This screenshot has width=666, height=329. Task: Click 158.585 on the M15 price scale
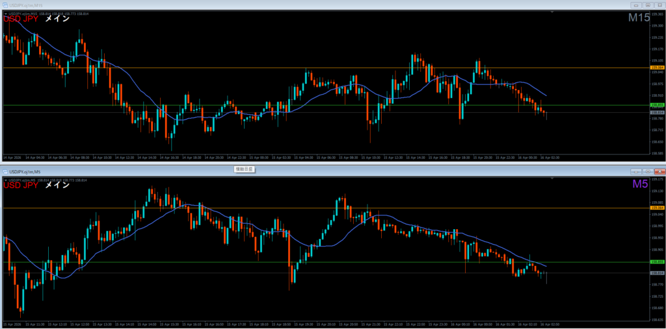pos(657,153)
